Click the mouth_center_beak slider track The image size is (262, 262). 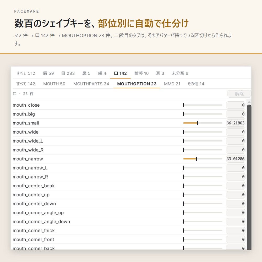point(203,186)
